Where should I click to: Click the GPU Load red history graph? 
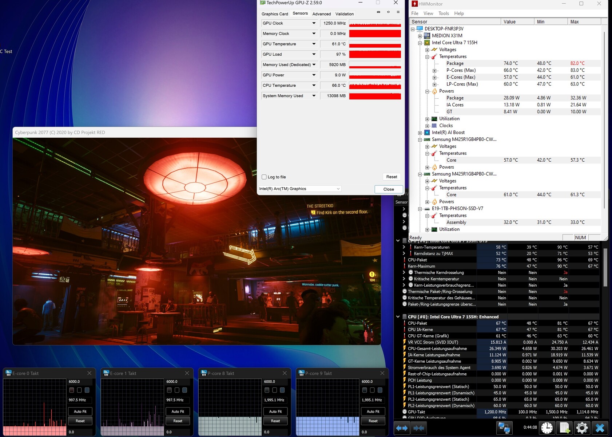click(375, 54)
